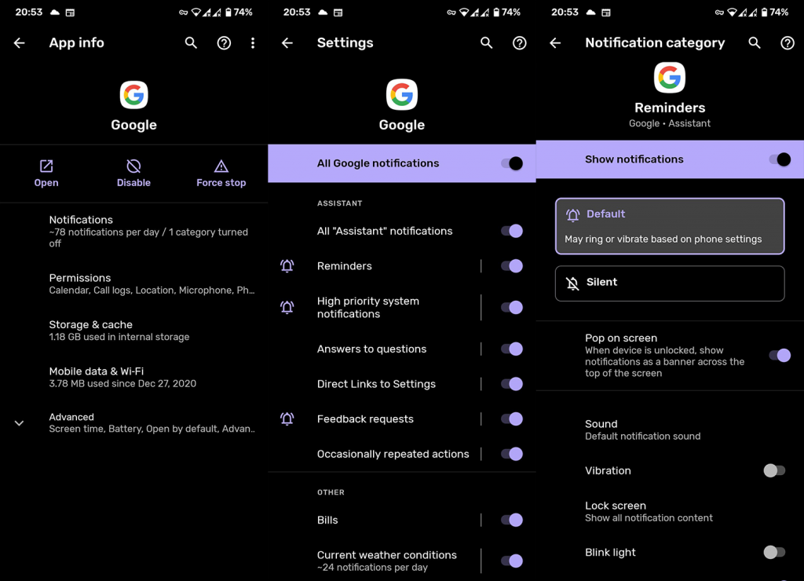Viewport: 804px width, 581px height.
Task: Turn off Feedback requests switch
Action: coord(512,419)
